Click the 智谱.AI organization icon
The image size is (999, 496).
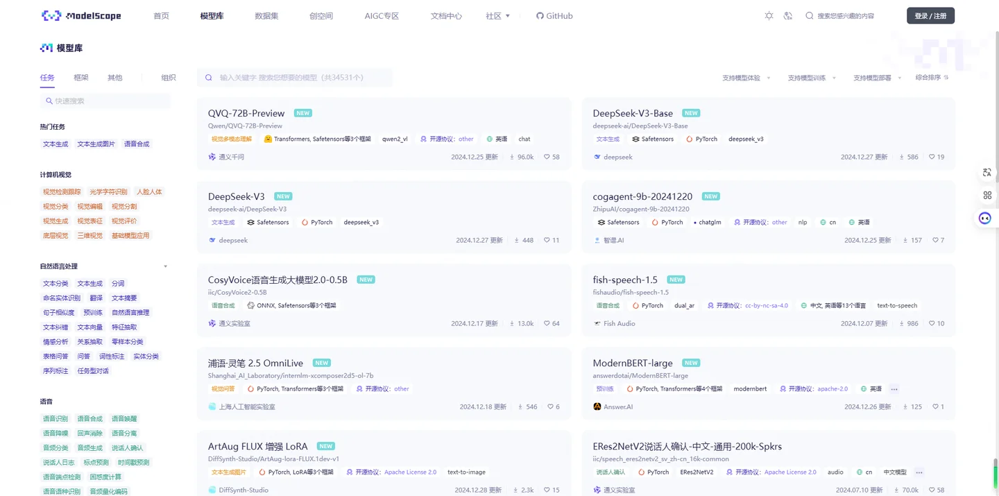coord(597,240)
